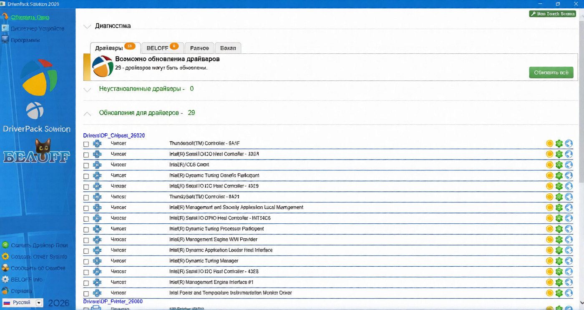Click the chipset device icon in the first driver row

97,144
